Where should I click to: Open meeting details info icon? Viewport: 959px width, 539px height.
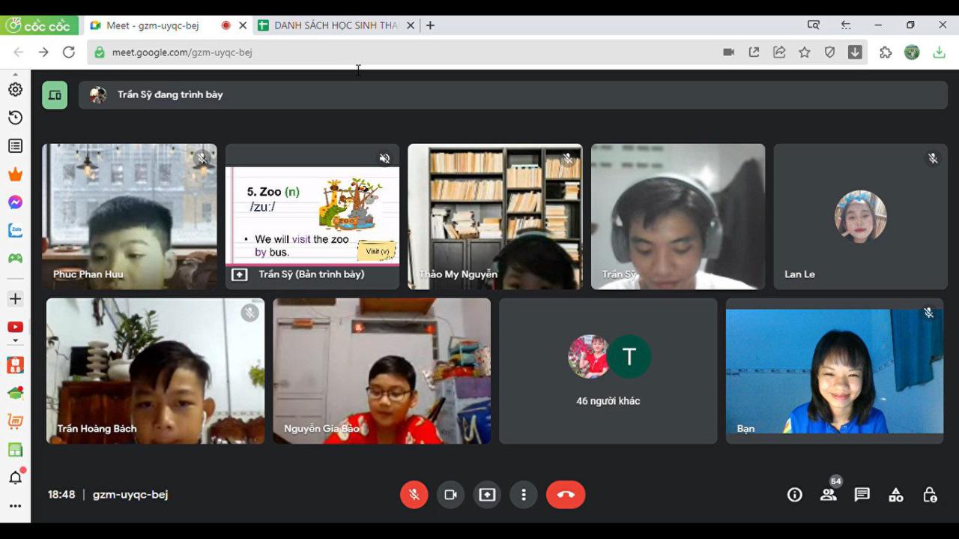coord(795,495)
